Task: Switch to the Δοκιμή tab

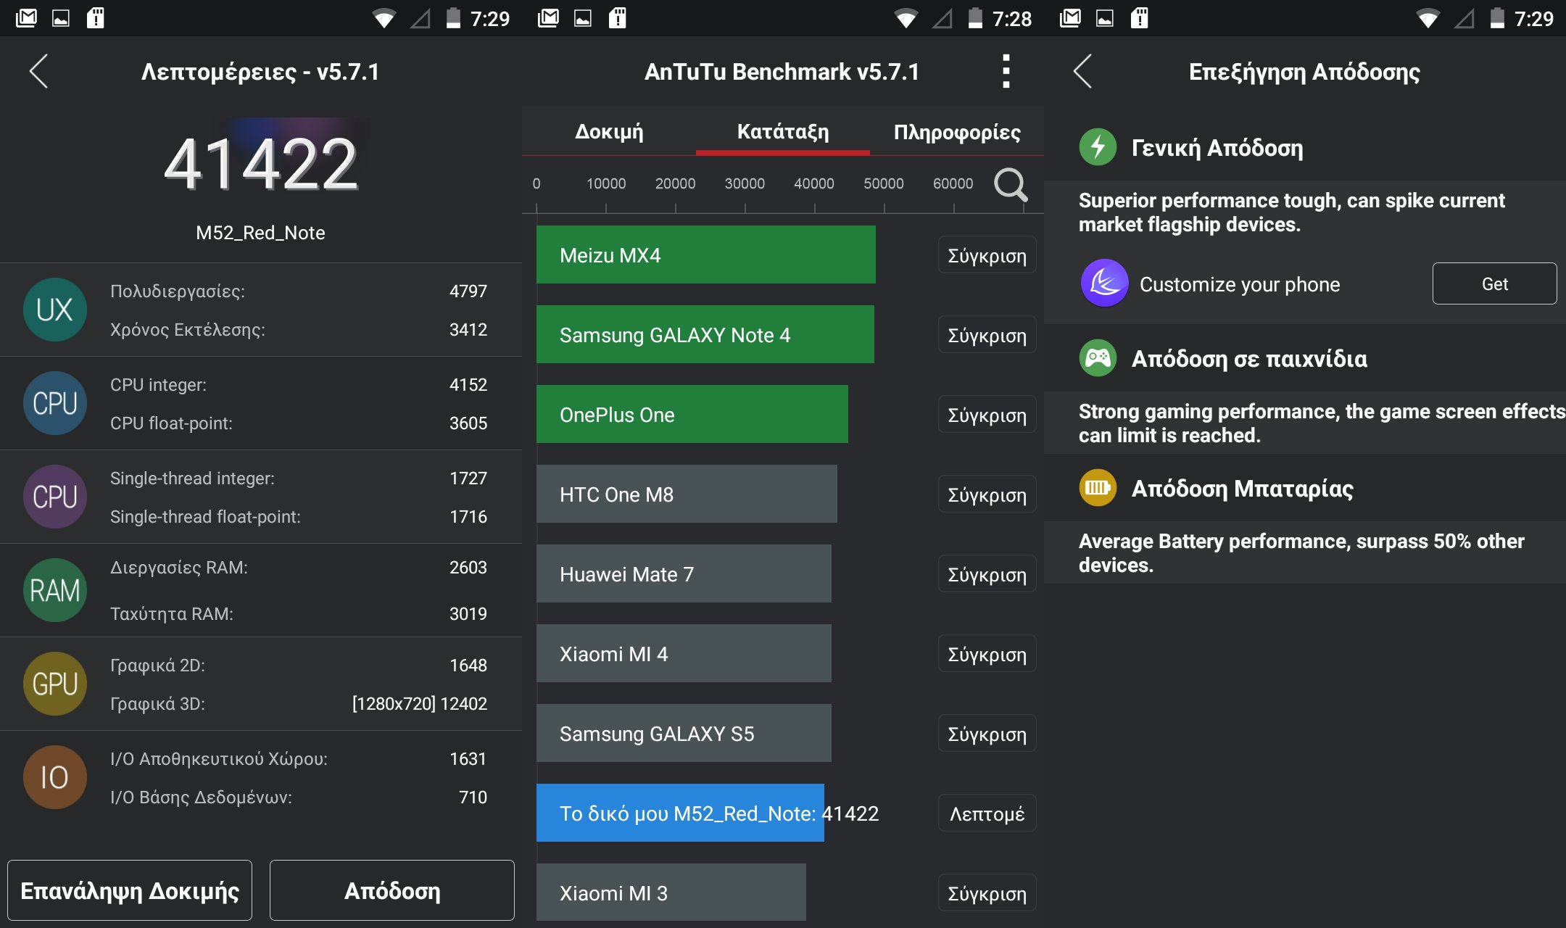Action: click(x=609, y=131)
